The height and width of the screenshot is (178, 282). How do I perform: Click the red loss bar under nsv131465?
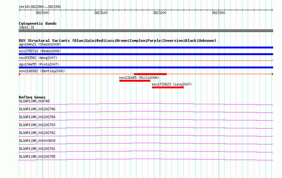(x=135, y=81)
